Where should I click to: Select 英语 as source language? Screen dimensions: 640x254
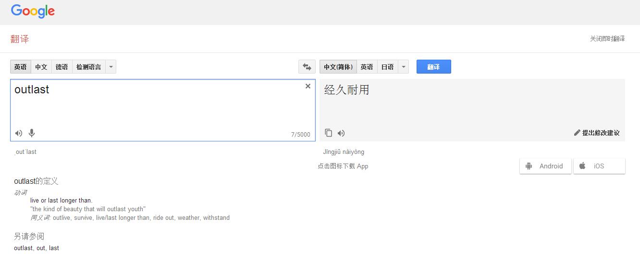[x=21, y=67]
